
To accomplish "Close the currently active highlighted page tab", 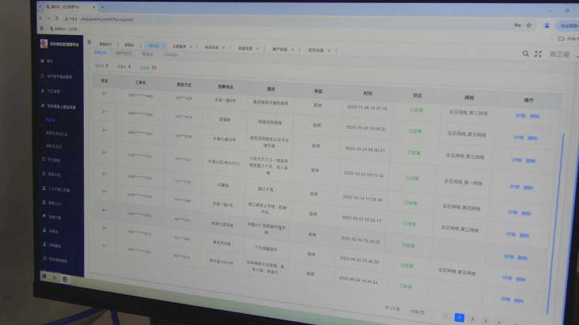I will (165, 47).
